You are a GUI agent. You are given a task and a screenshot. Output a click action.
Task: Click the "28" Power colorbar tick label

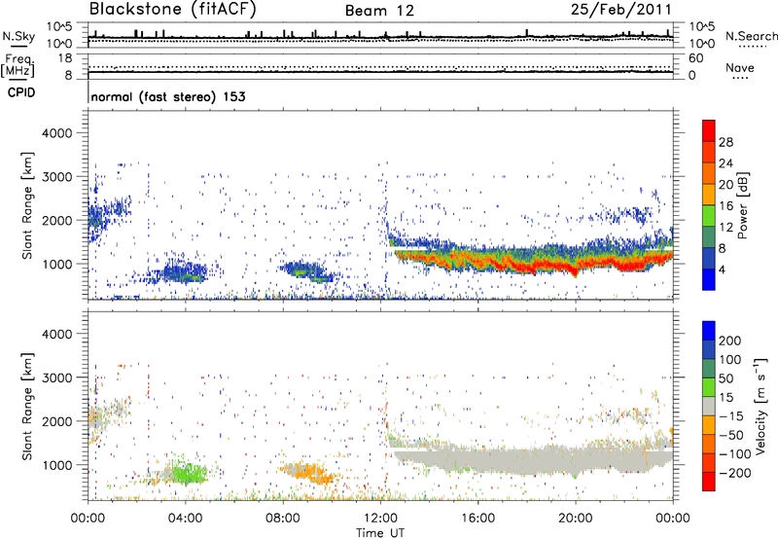pos(725,142)
